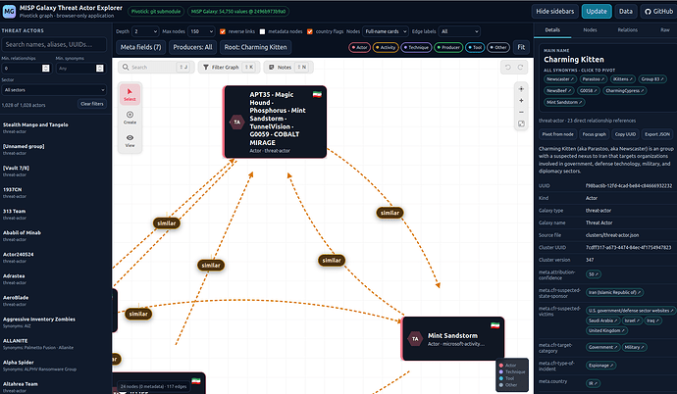Click the undo arrow icon
677x394 pixels.
508,68
